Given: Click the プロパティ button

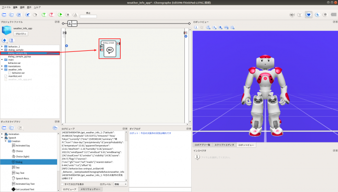Looking at the screenshot, I should (x=20, y=34).
